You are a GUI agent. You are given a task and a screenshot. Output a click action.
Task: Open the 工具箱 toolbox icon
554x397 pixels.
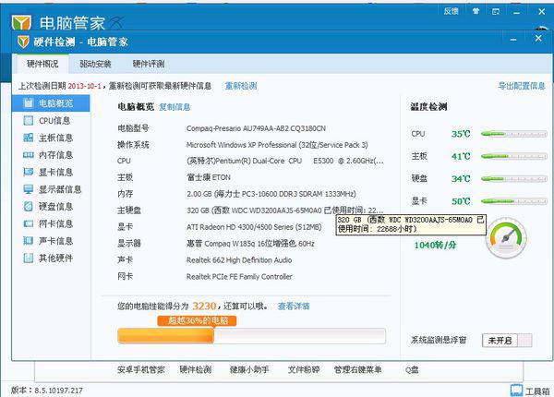516,390
